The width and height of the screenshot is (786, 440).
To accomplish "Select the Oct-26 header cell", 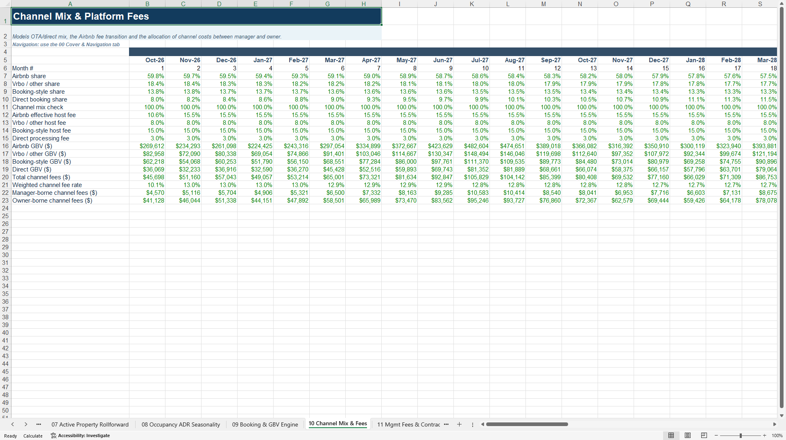I will coord(147,60).
